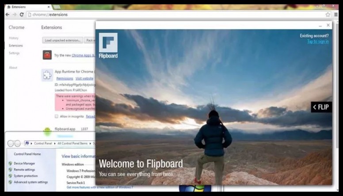Screen dimensions: 343x196
Task: Click the Welcome to Flipboard heading
Action: (141, 164)
